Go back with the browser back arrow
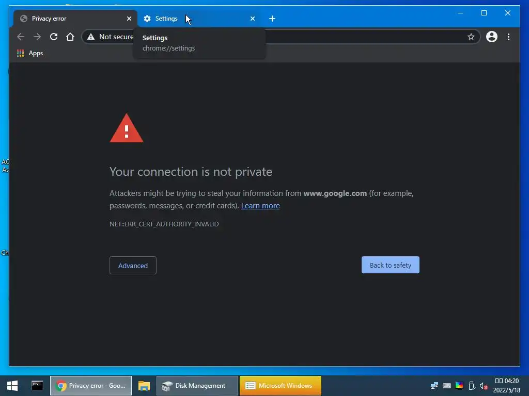The height and width of the screenshot is (396, 529). point(21,37)
